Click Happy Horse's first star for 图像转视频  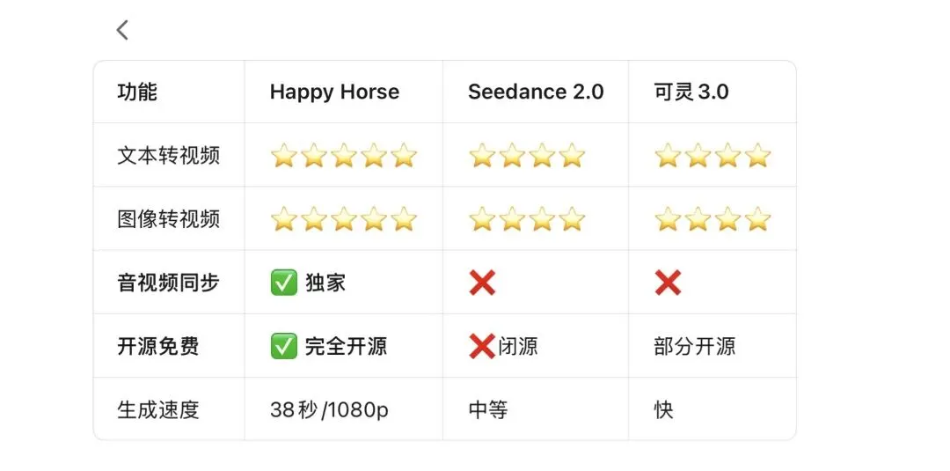point(283,219)
